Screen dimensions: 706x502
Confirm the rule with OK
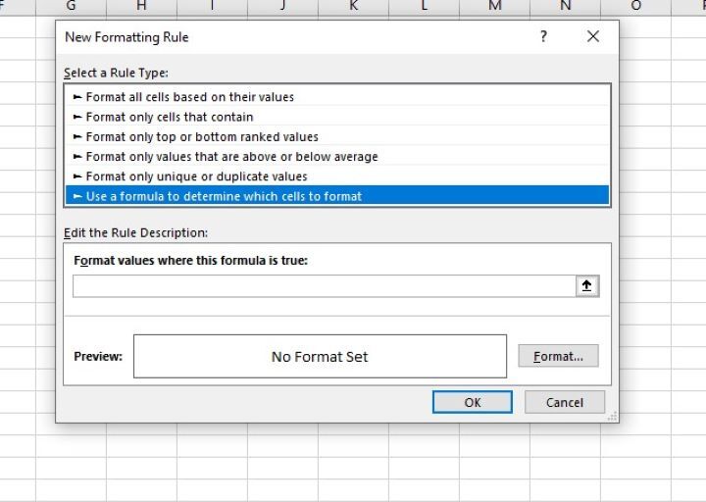[473, 402]
